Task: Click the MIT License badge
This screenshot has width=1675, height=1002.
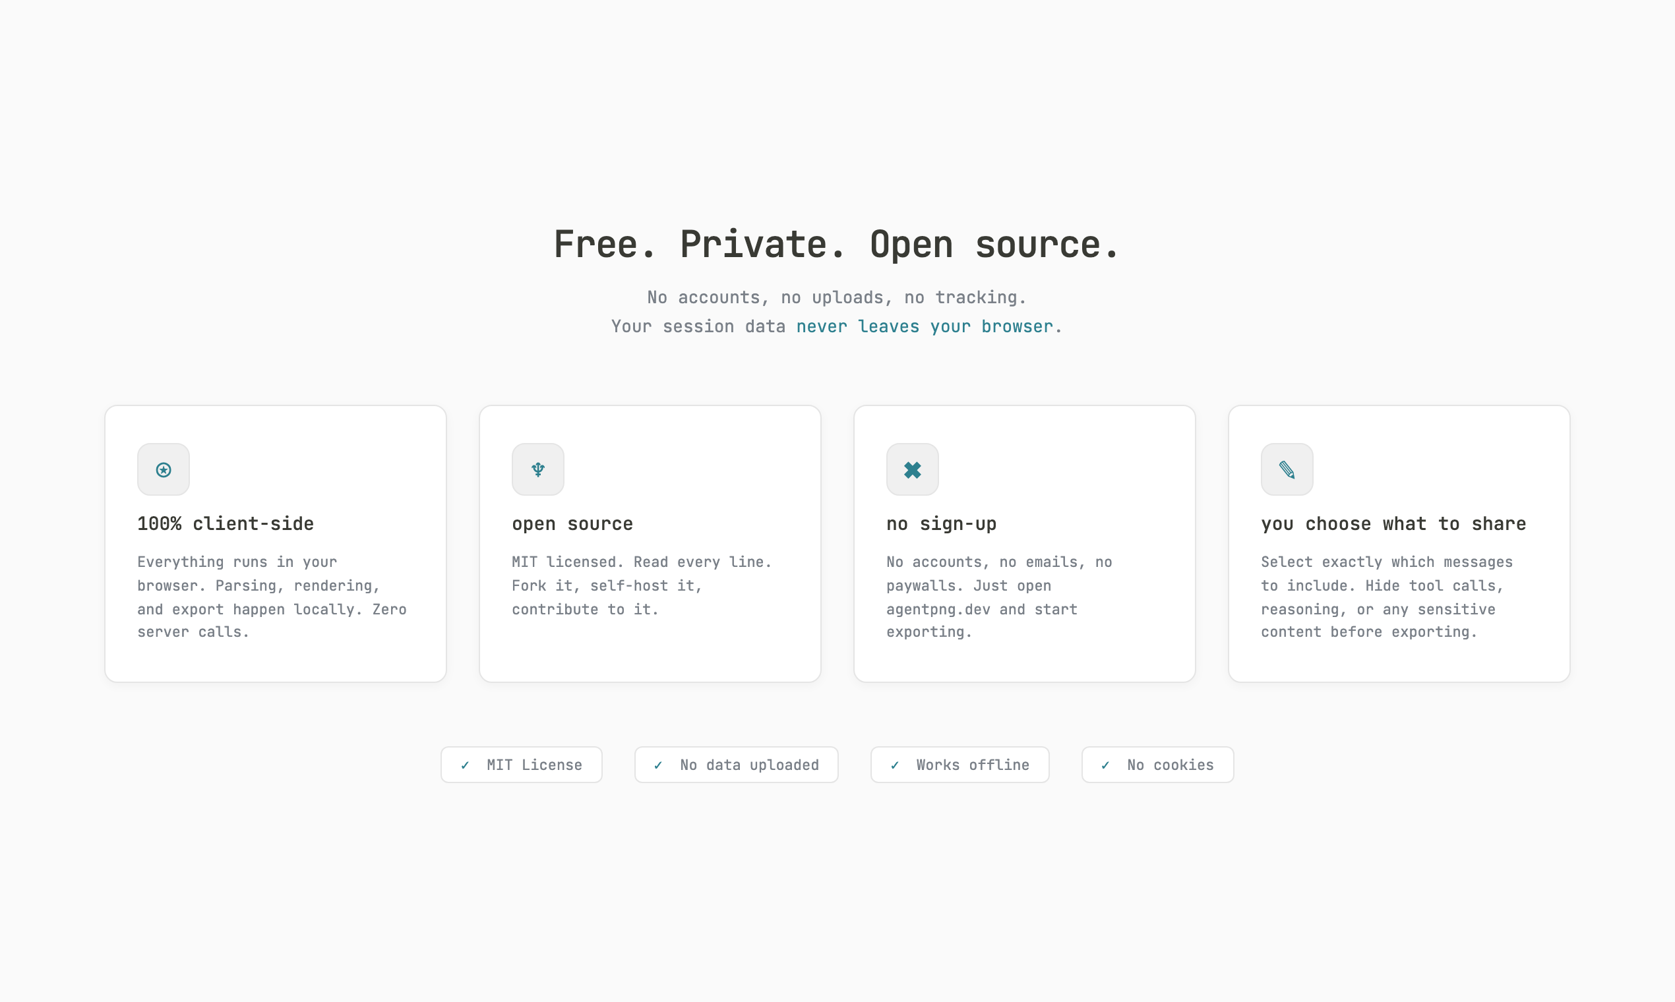Action: click(x=521, y=764)
